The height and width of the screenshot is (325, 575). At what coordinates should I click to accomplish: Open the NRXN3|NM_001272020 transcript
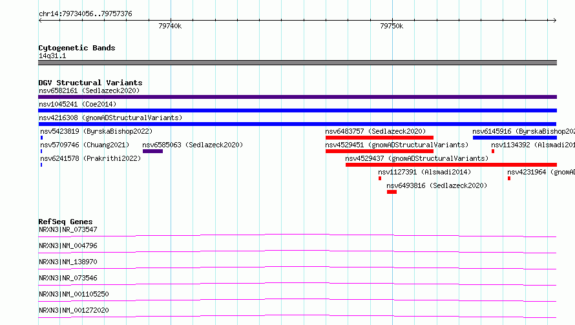(74, 310)
